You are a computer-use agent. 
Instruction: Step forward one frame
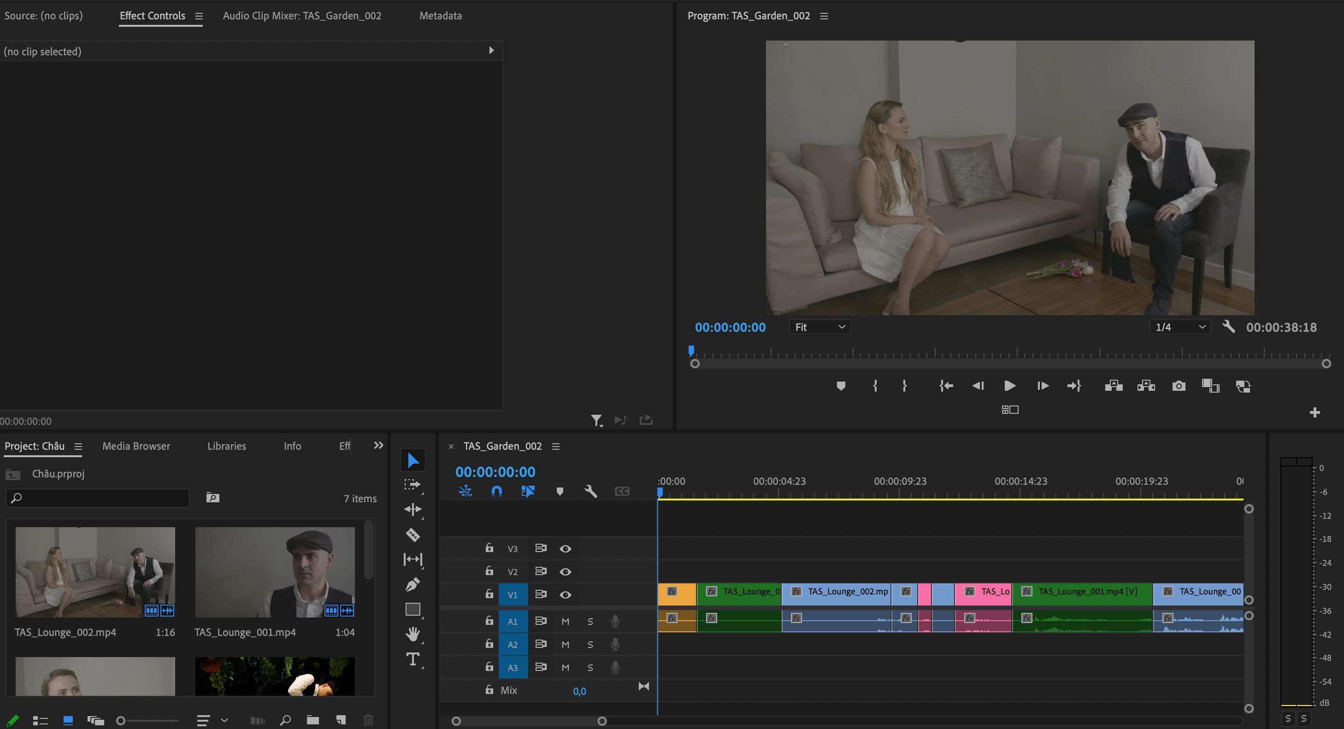click(1043, 386)
